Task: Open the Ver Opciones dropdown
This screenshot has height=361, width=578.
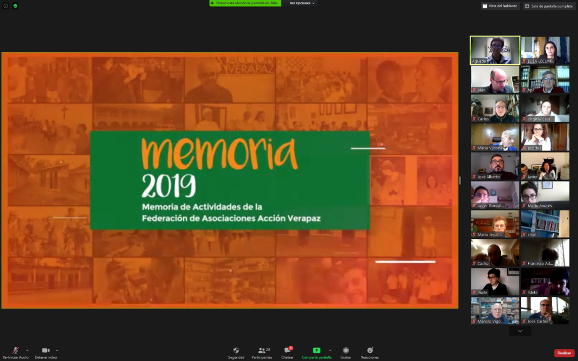Action: point(302,3)
